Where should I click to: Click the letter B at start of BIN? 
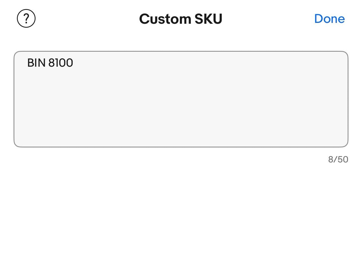[30, 63]
